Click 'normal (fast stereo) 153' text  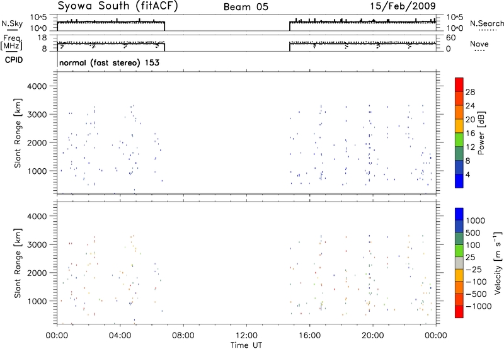coord(109,62)
